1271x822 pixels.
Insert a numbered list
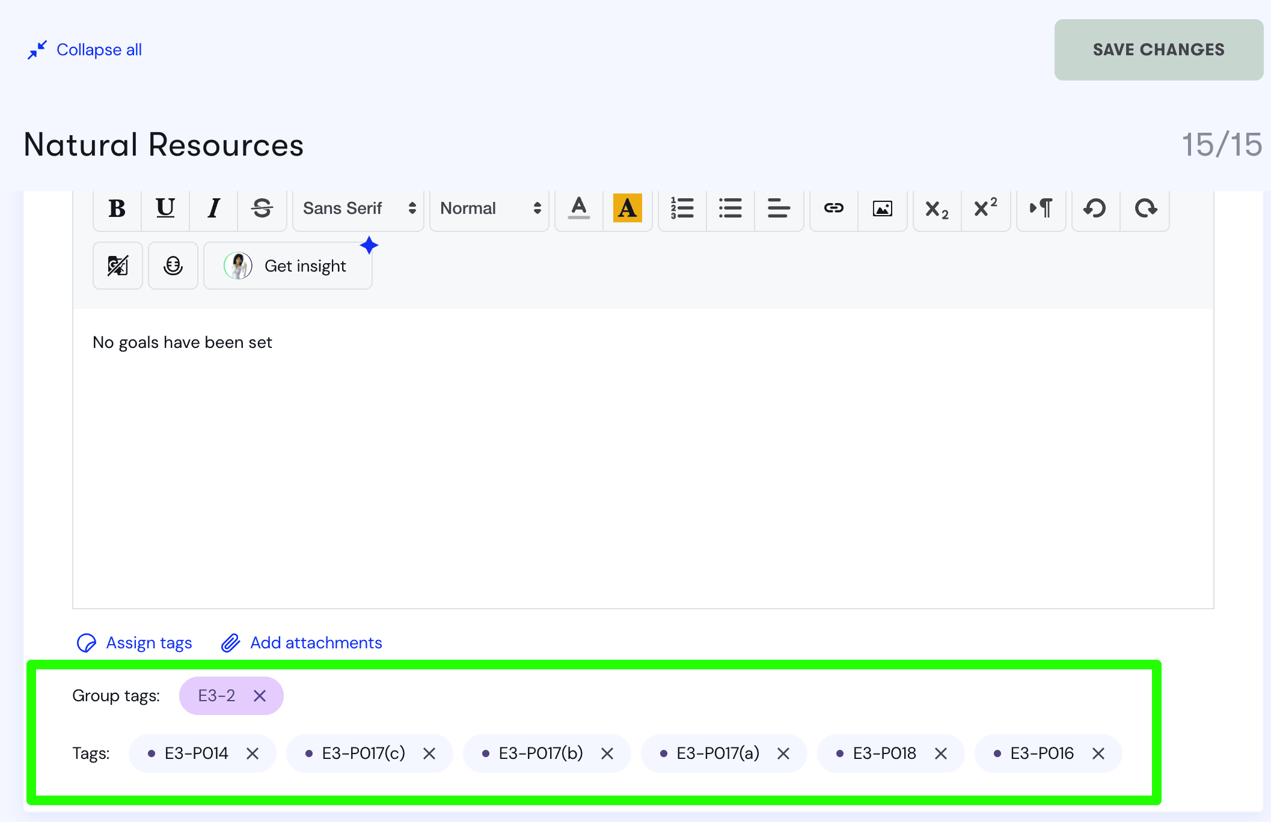point(682,209)
